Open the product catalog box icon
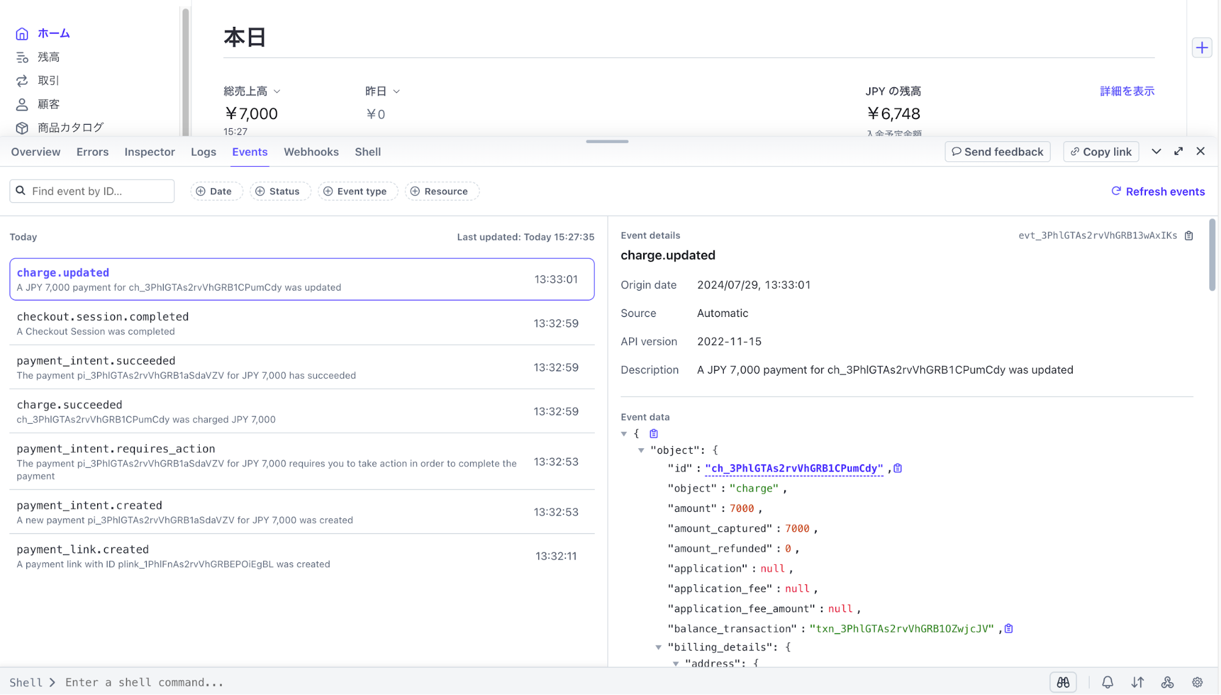The height and width of the screenshot is (695, 1221). coord(22,128)
